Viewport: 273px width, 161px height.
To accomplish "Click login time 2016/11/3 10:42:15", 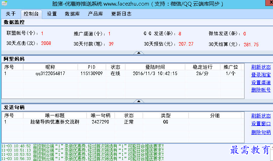I will 155,73.
